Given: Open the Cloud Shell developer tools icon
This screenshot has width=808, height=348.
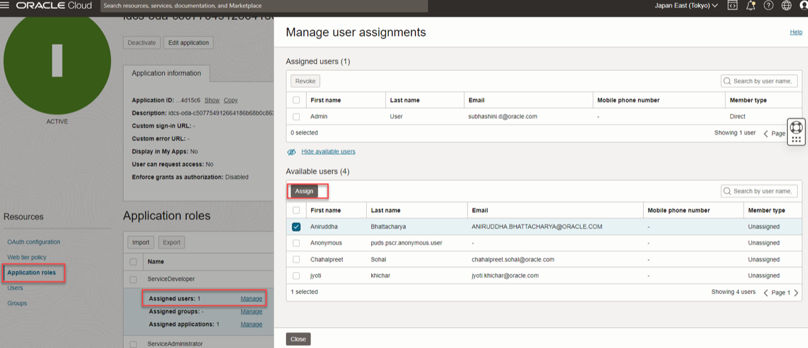Looking at the screenshot, I should click(732, 5).
